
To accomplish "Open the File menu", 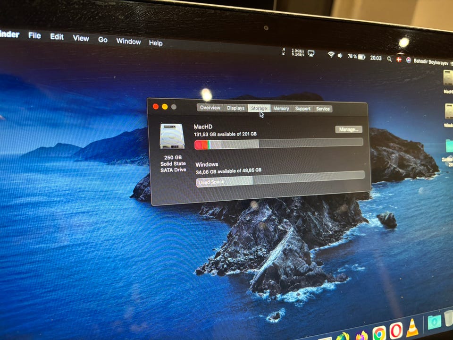I will 34,35.
